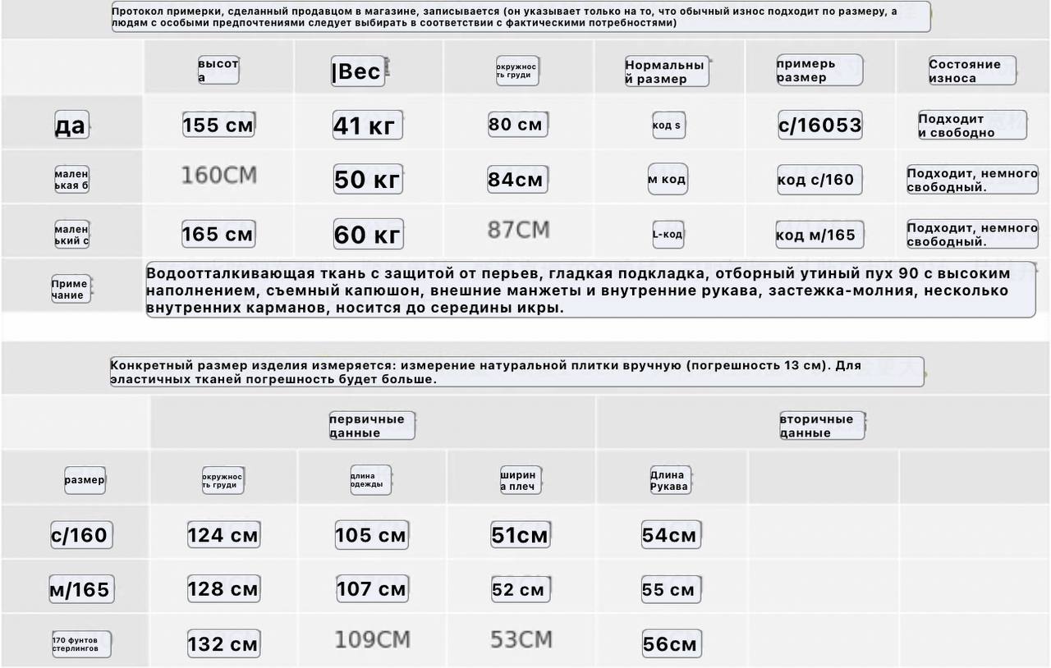This screenshot has width=1051, height=668.
Task: Click the "87CM" chest cell
Action: coord(518,230)
